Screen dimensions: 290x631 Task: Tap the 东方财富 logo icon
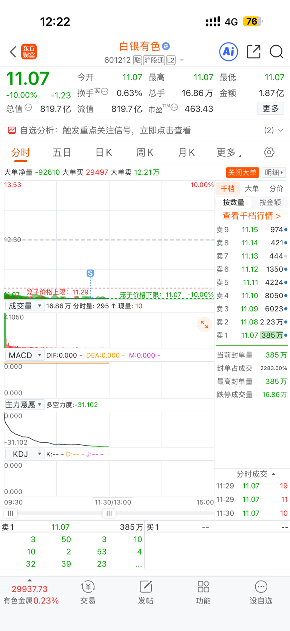[29, 52]
